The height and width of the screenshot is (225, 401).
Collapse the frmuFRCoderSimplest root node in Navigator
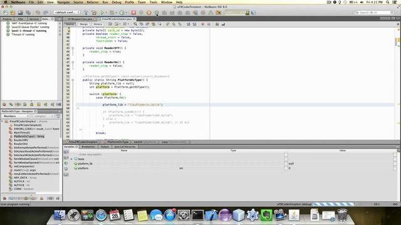pos(3,121)
